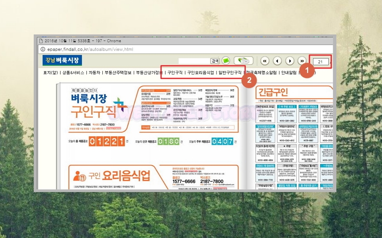Viewport: 382px width, 238px height.
Task: Click the cook person icon beside 구인 요리음식업
Action: pyautogui.click(x=79, y=176)
